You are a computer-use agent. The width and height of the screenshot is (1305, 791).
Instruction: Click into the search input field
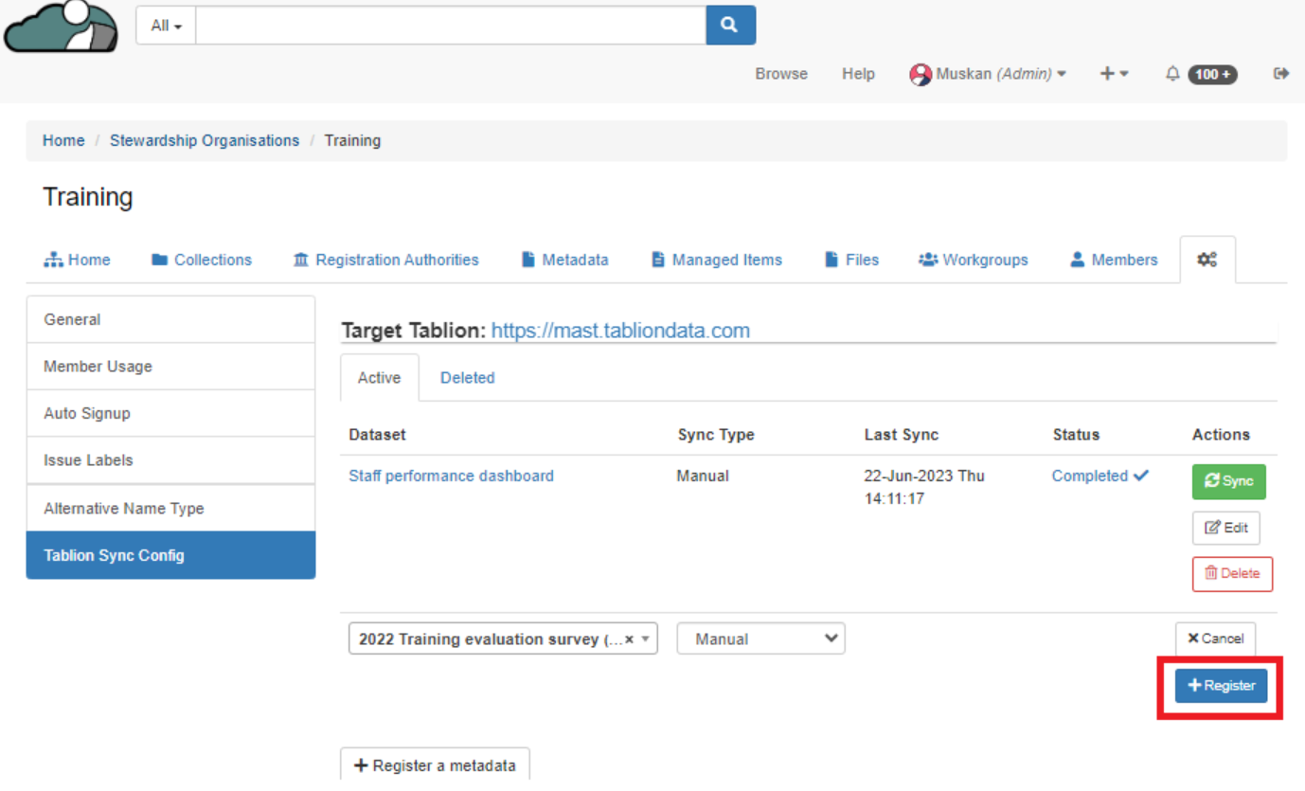click(450, 26)
